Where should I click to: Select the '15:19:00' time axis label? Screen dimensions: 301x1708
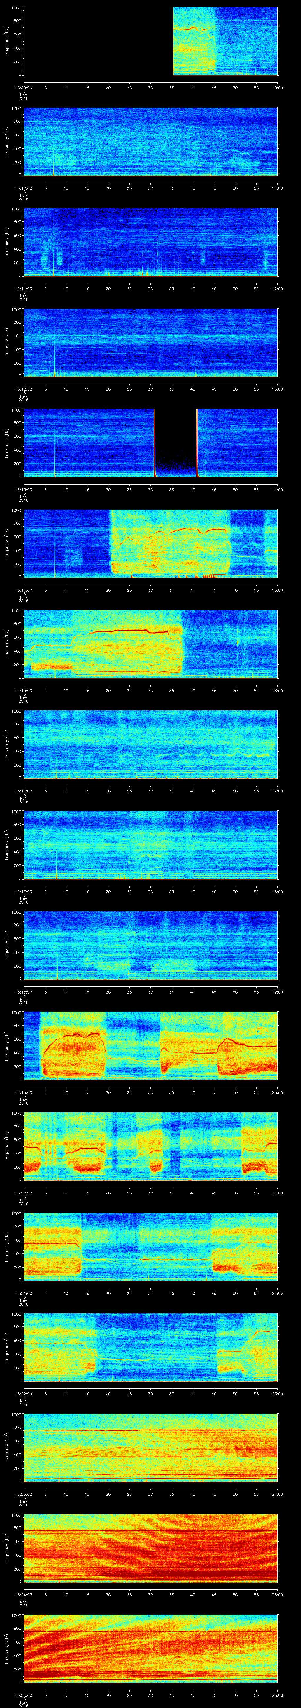pyautogui.click(x=23, y=1092)
